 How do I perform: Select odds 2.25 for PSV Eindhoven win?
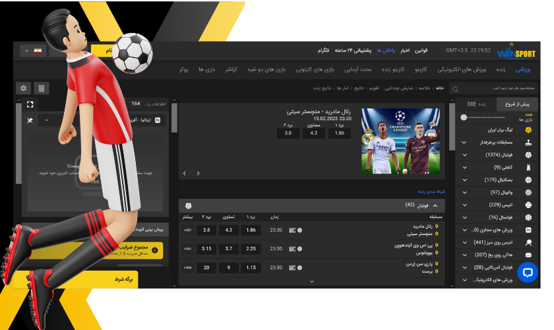(251, 249)
